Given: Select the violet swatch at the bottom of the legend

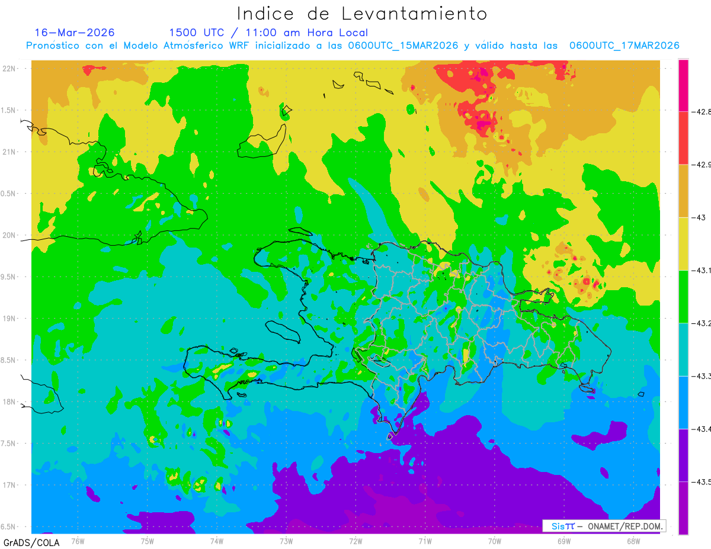Looking at the screenshot, I should (x=683, y=508).
